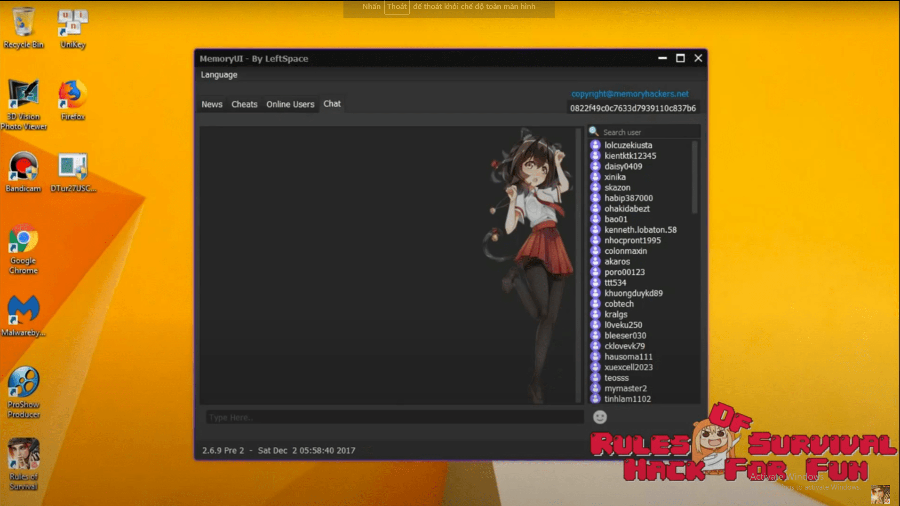Viewport: 900px width, 506px height.
Task: Maximize the MemoryUI window
Action: click(x=680, y=58)
